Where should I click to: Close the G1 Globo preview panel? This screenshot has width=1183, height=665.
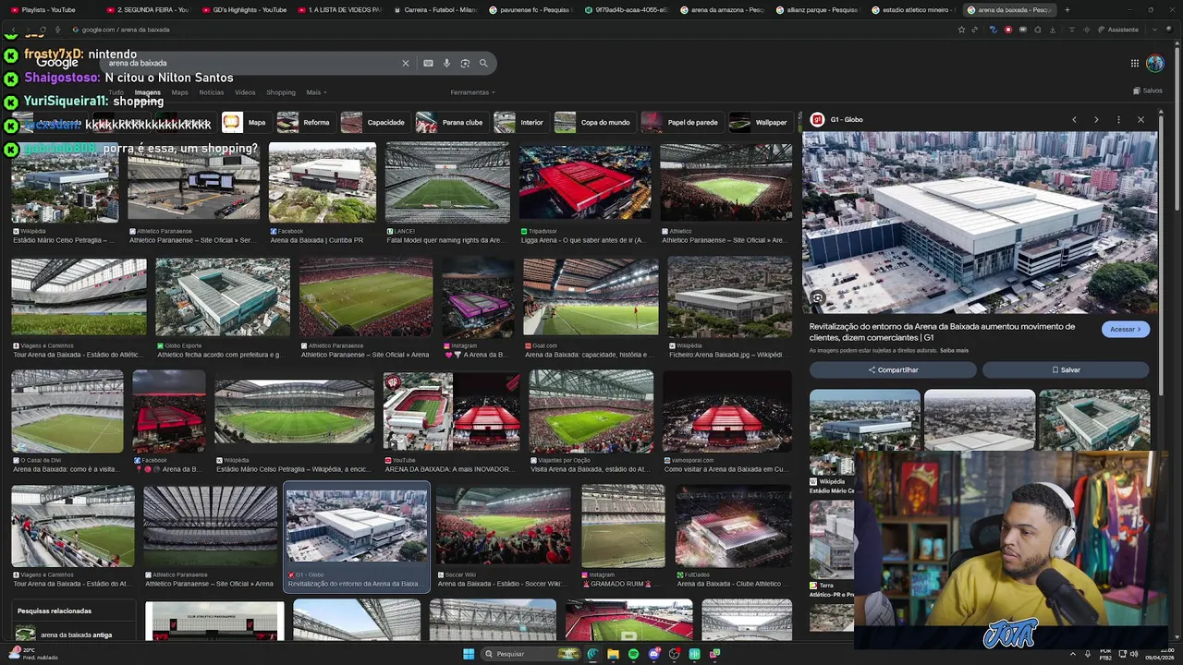tap(1140, 119)
